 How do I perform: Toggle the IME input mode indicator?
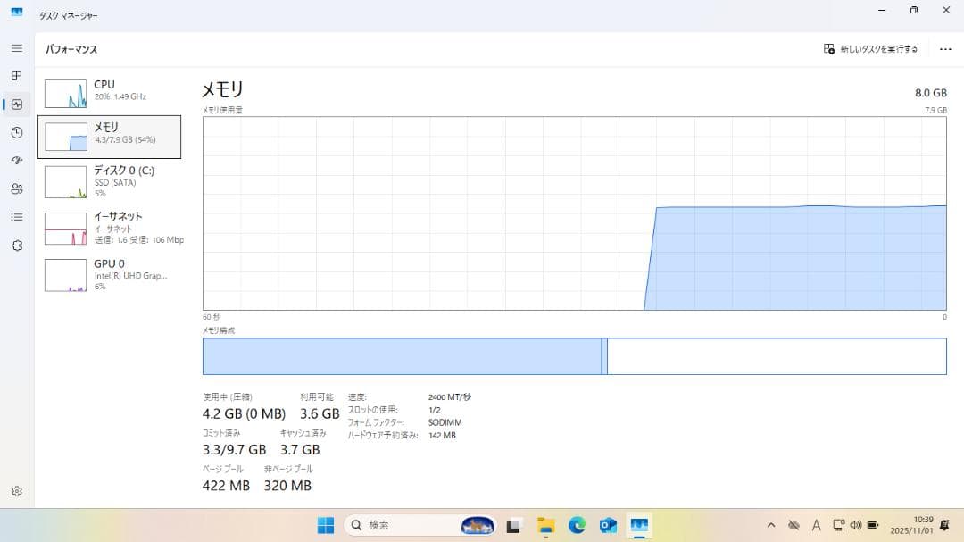(x=816, y=525)
